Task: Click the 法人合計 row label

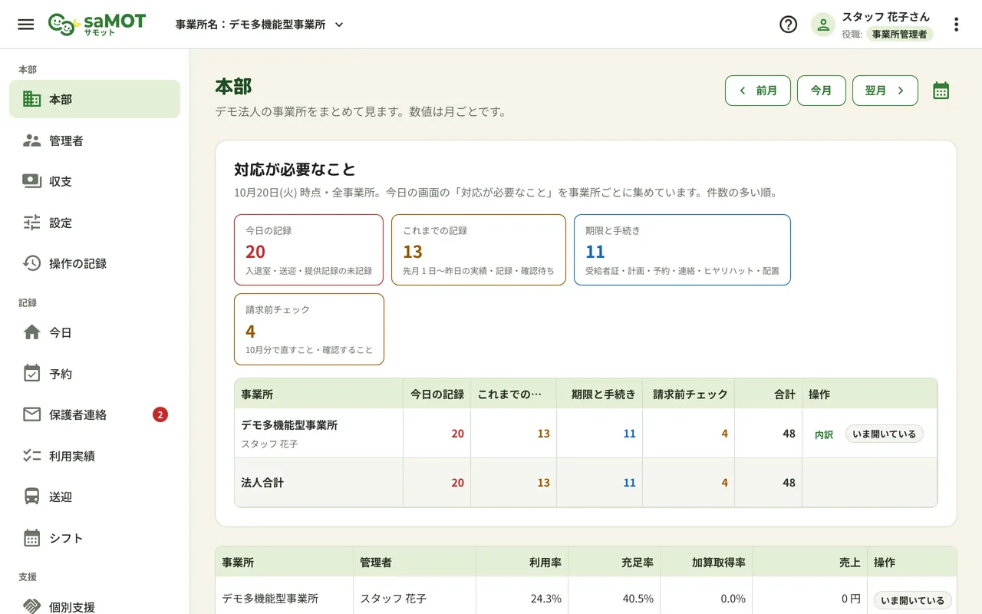Action: [262, 483]
